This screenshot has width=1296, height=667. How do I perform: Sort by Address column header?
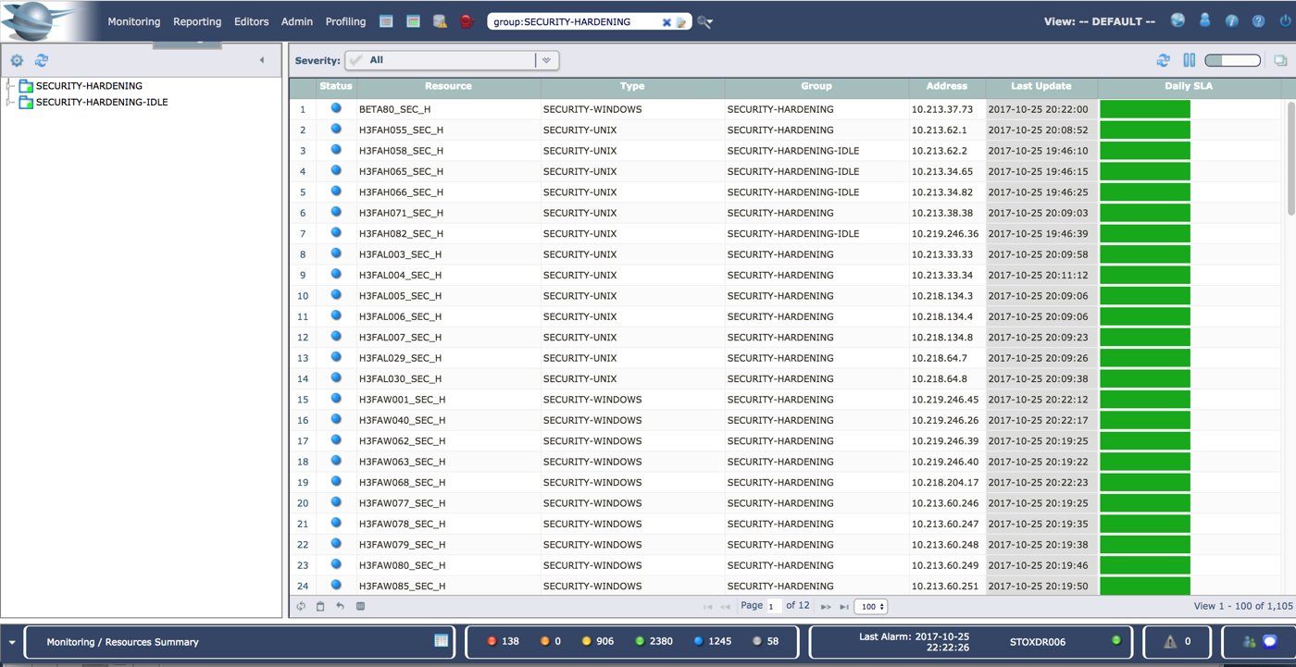946,86
